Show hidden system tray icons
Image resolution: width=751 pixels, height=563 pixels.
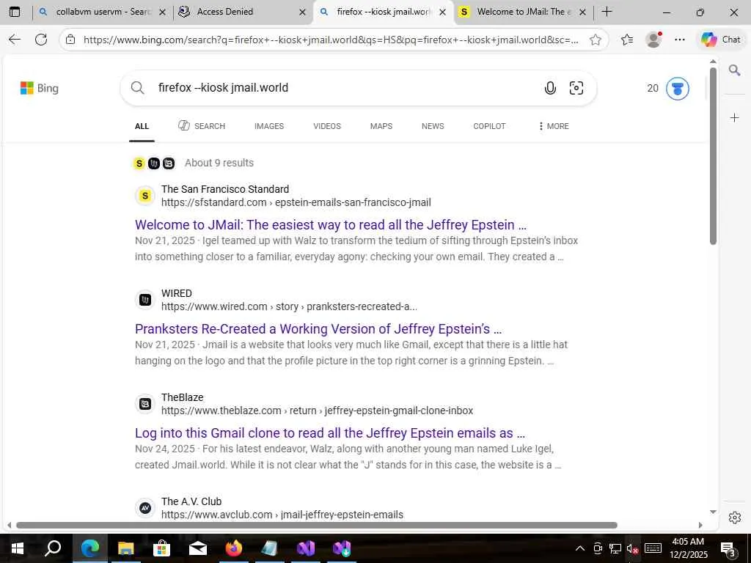579,548
